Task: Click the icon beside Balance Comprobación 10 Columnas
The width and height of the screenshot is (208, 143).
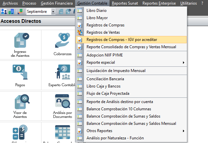Action: click(80, 109)
